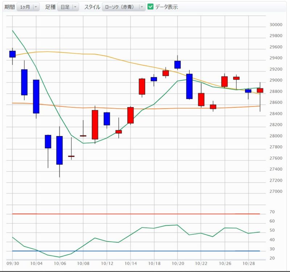Click the 10/04 date label

click(x=36, y=263)
